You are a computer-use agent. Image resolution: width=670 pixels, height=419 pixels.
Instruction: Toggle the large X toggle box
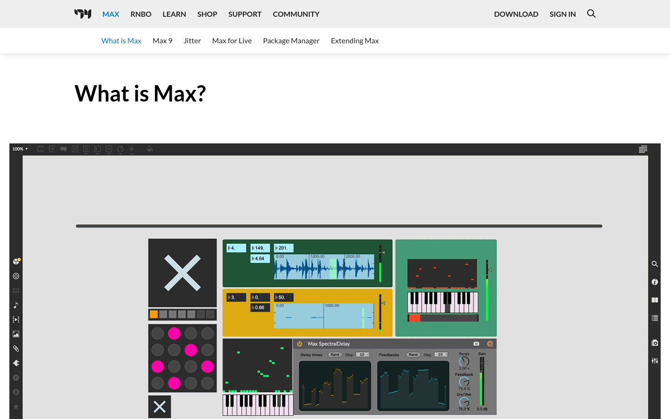tap(182, 273)
